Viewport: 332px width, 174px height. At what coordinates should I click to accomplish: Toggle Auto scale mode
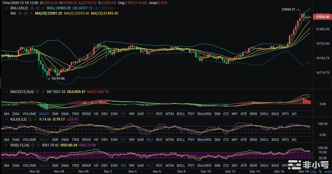328,172
